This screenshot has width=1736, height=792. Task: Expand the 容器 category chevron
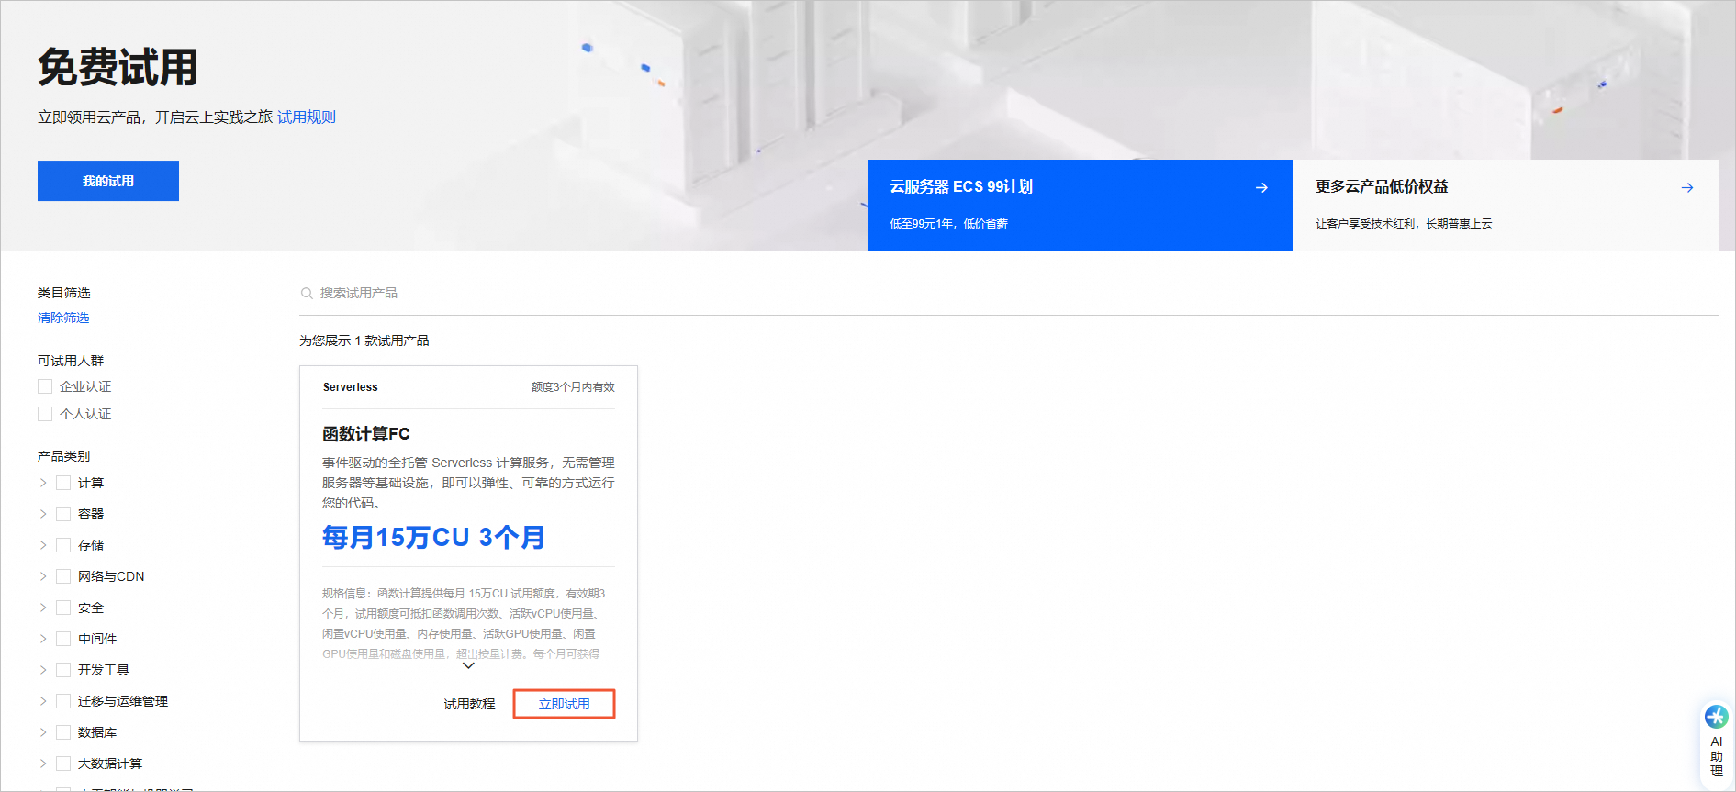coord(42,514)
